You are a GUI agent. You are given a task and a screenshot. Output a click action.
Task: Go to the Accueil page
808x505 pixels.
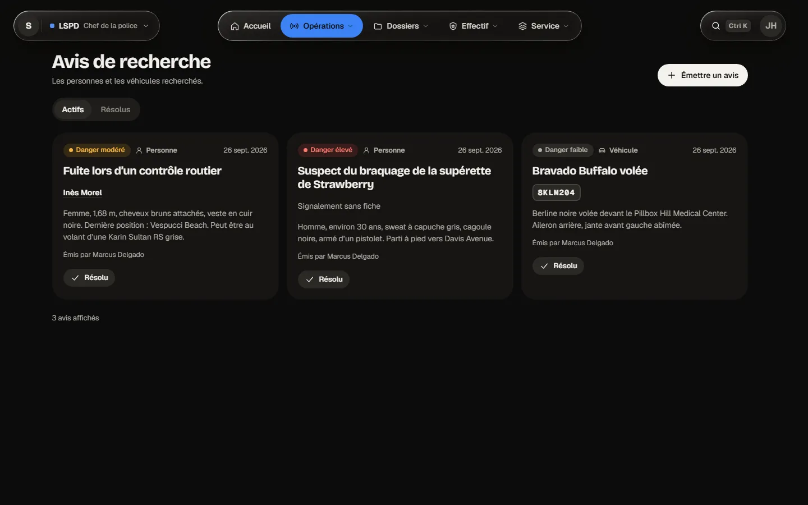click(x=250, y=26)
